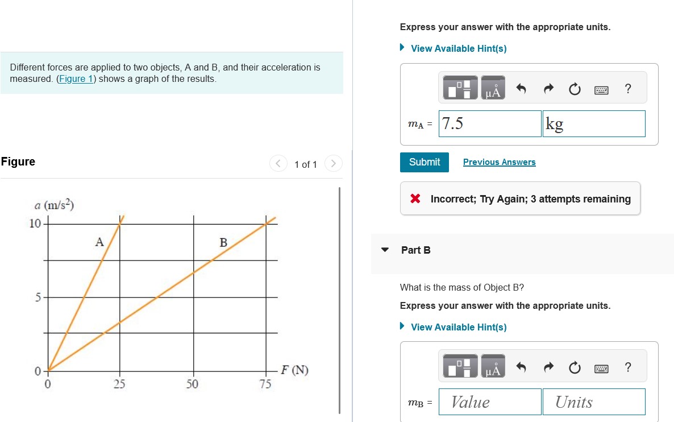Click the redo icon in Part B toolbar
The image size is (674, 422).
(x=548, y=367)
